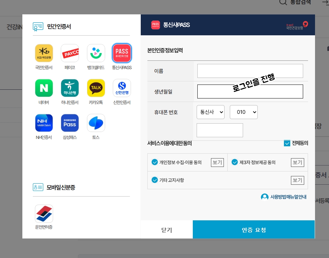Toggle 기타 고지사항 checkbox
The height and width of the screenshot is (258, 329).
(155, 180)
